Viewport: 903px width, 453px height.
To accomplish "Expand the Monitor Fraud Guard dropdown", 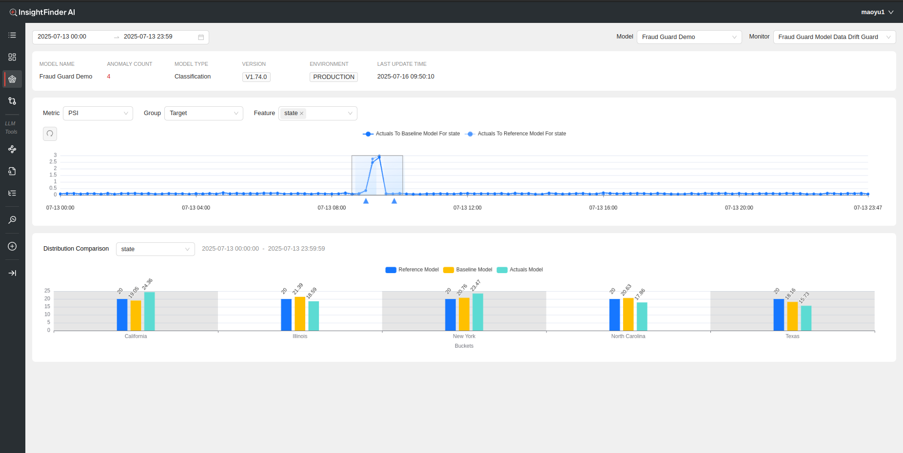I will coord(834,37).
